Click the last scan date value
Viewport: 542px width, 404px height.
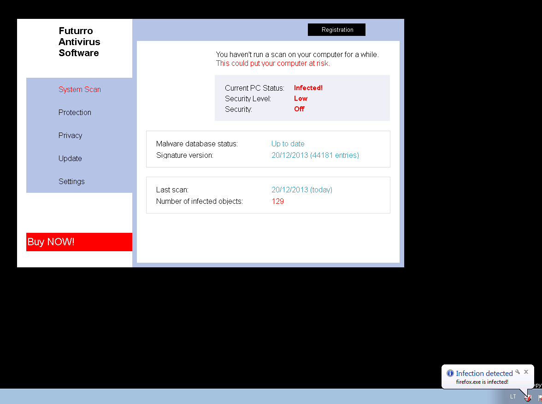coord(301,190)
